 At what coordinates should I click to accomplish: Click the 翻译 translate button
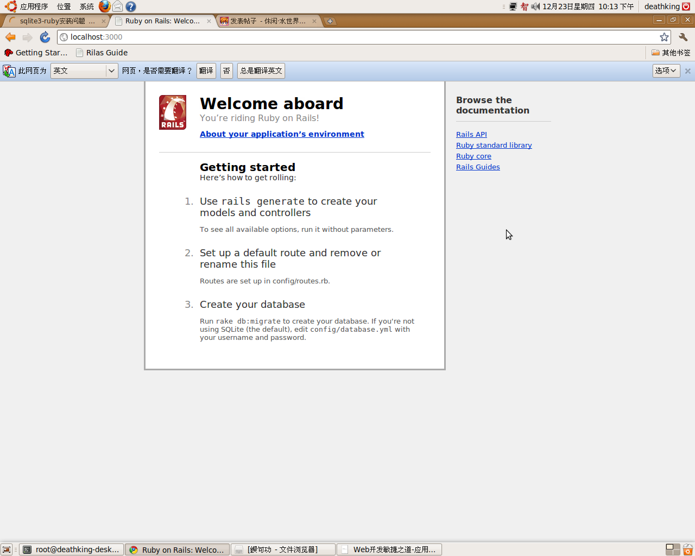(x=206, y=71)
